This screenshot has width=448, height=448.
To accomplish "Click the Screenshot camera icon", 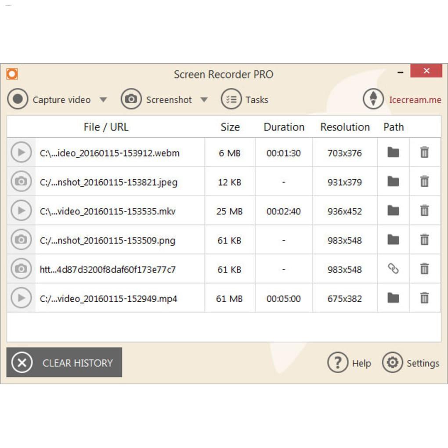I will point(131,99).
